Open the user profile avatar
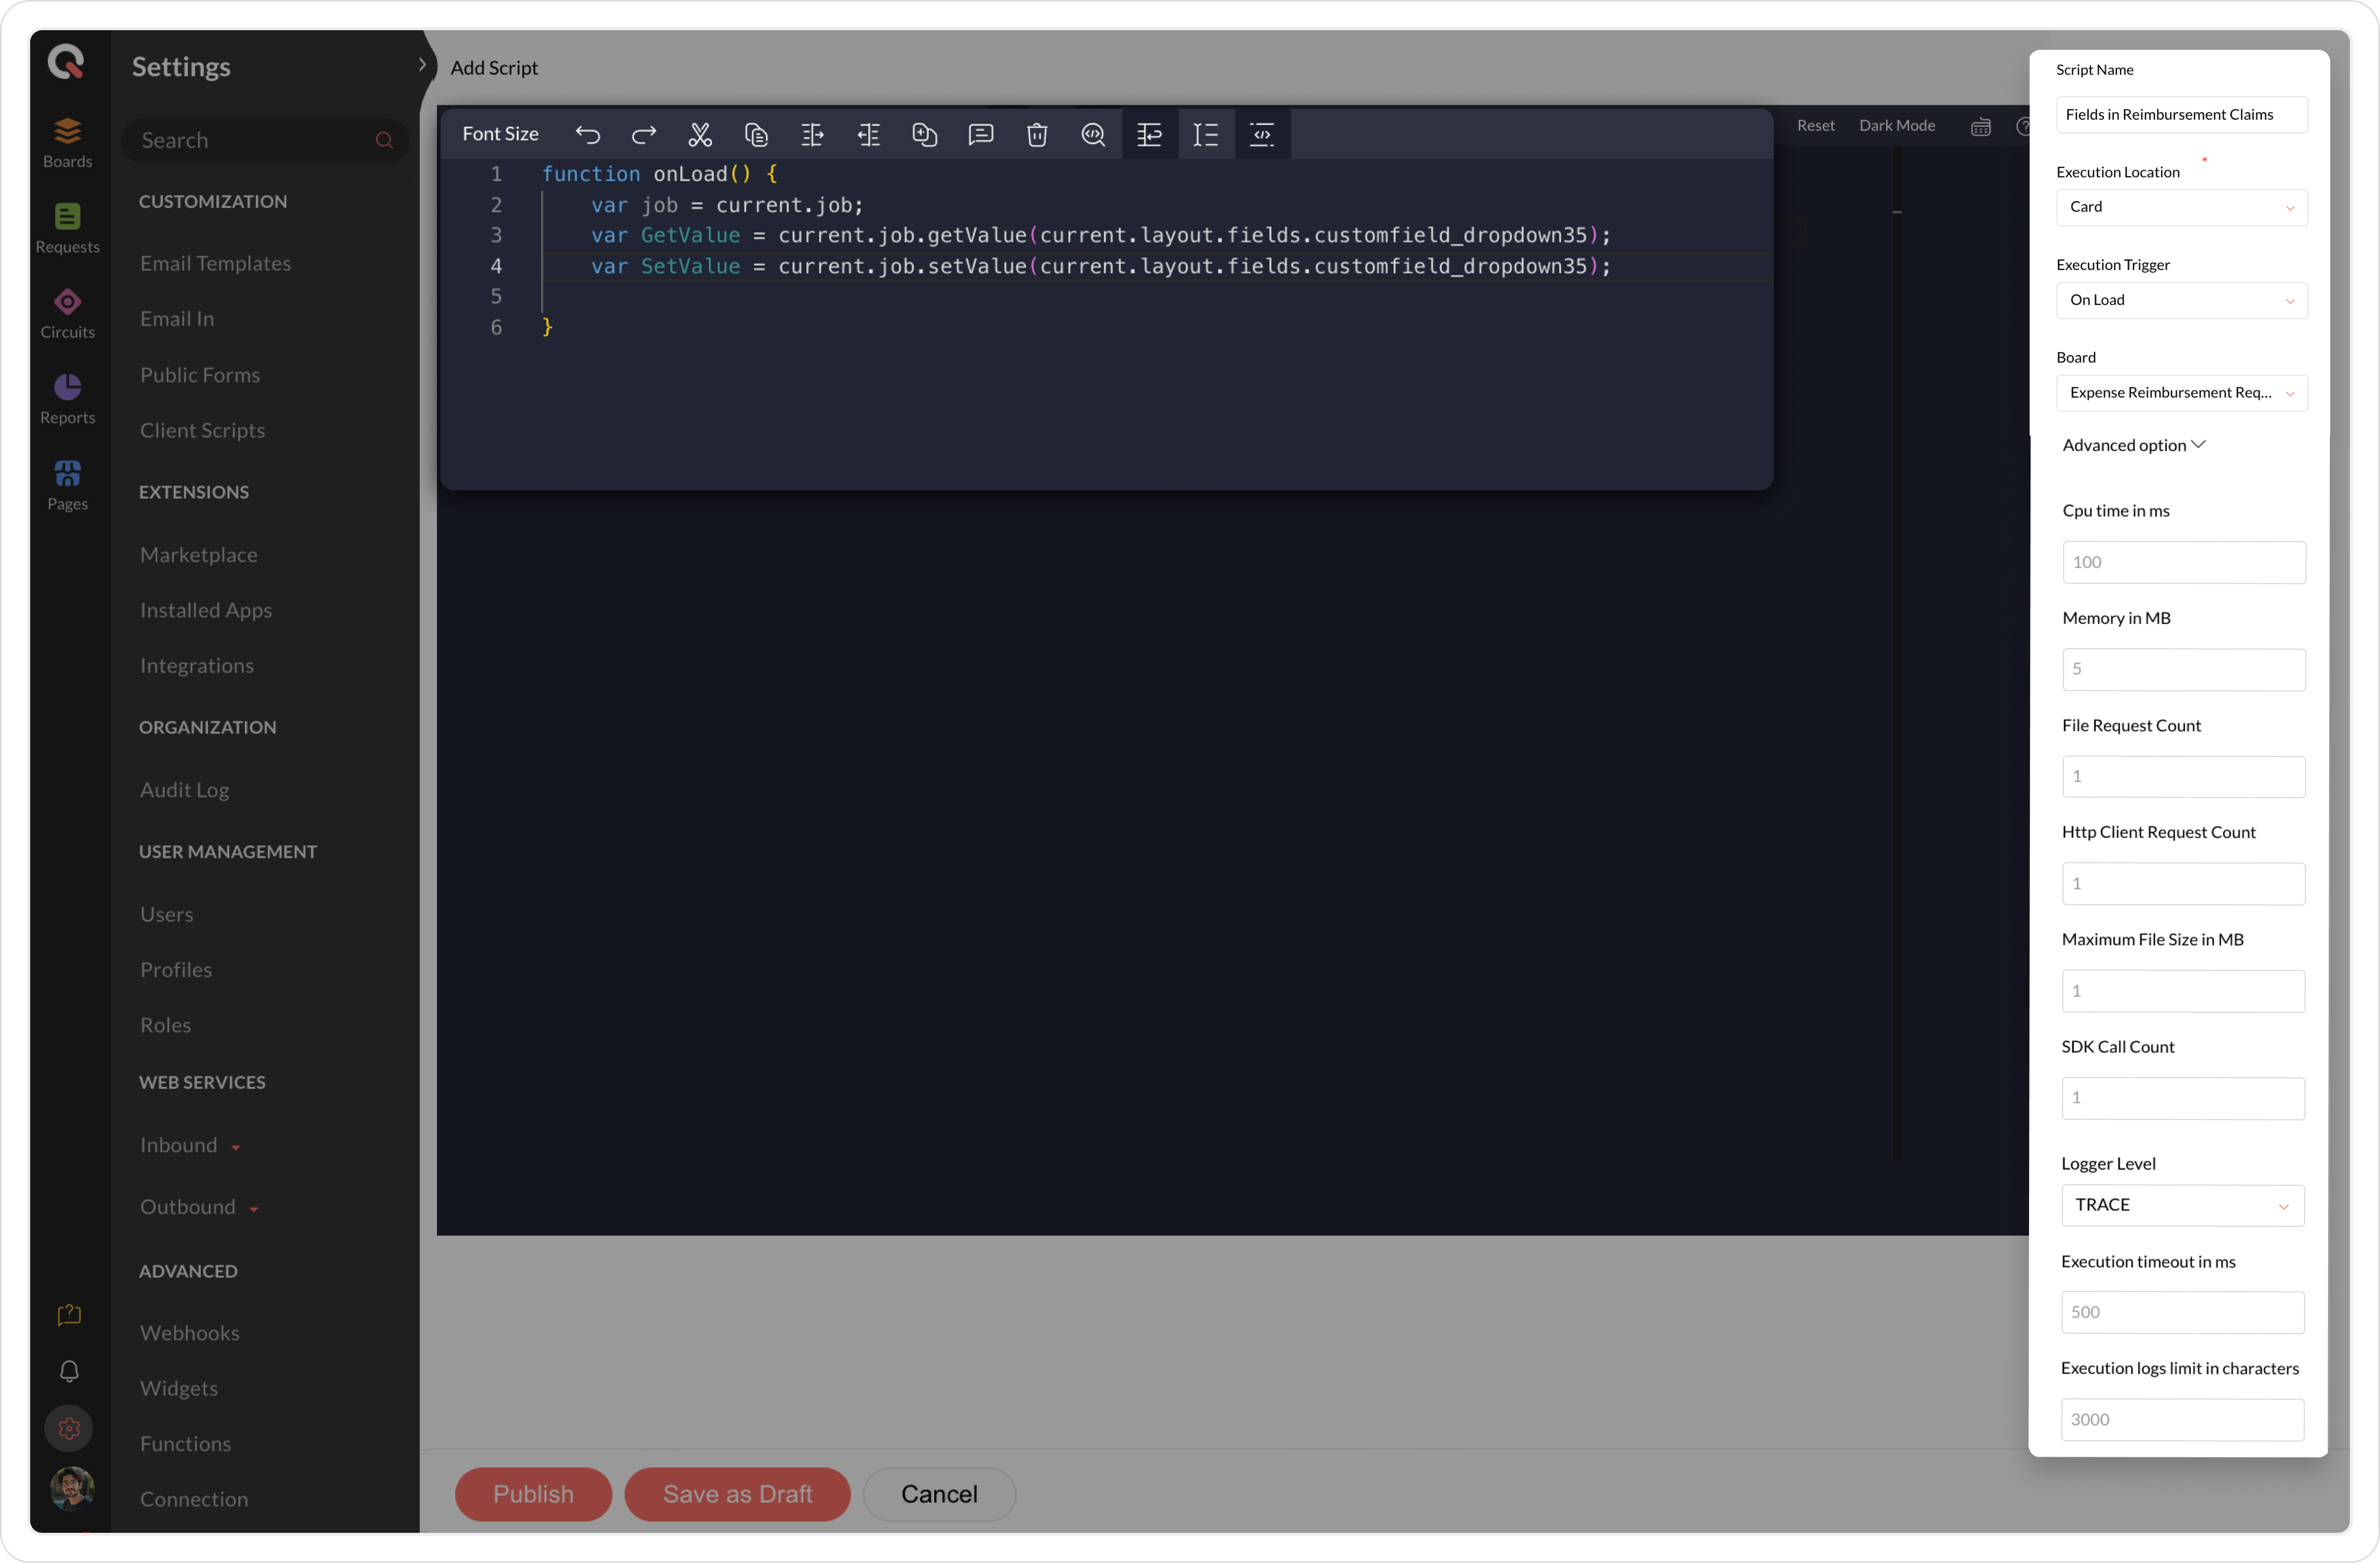 tap(71, 1488)
